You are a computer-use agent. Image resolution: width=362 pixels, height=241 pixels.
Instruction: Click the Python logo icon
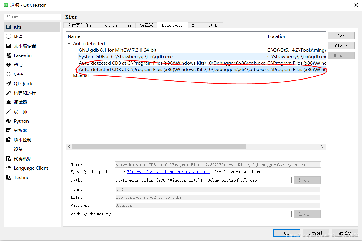coord(9,121)
